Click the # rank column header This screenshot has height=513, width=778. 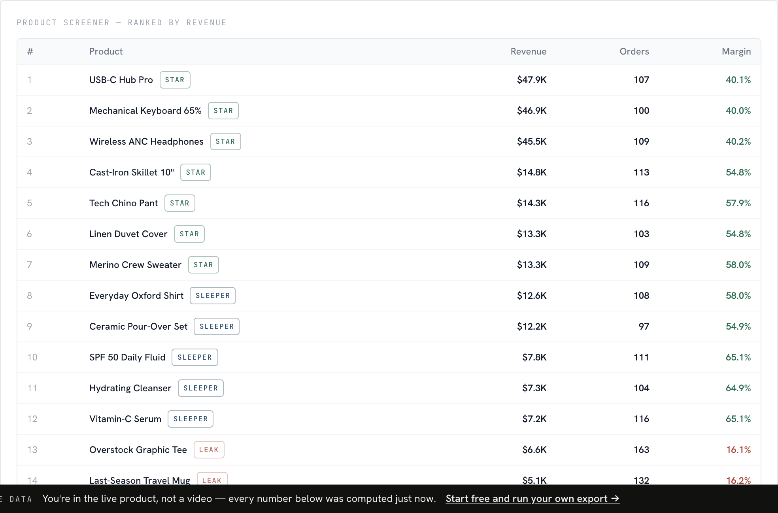pyautogui.click(x=30, y=51)
